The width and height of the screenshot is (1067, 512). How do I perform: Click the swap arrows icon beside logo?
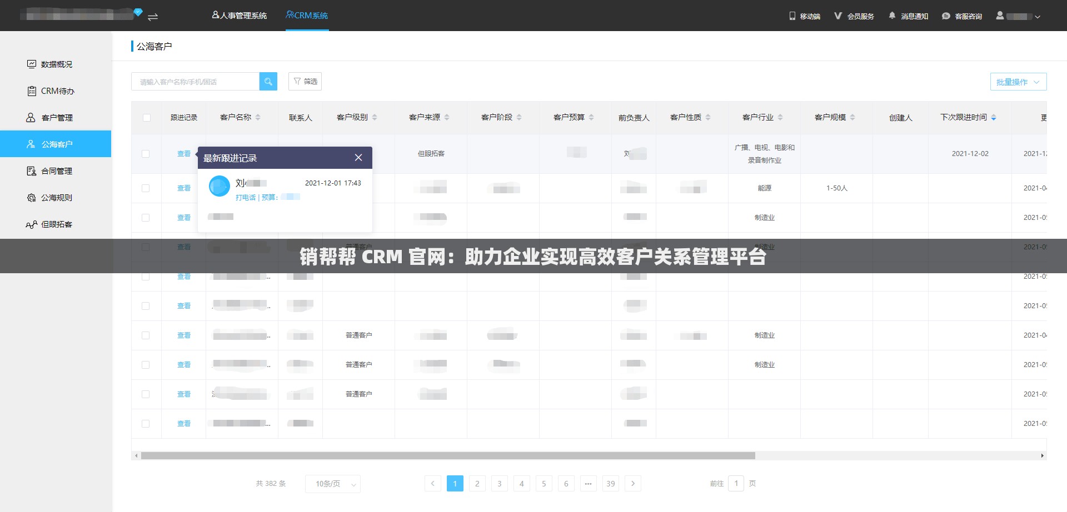coord(153,17)
